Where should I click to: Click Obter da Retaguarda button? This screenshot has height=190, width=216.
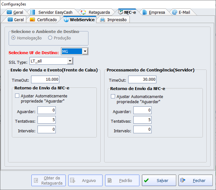coord(48,180)
